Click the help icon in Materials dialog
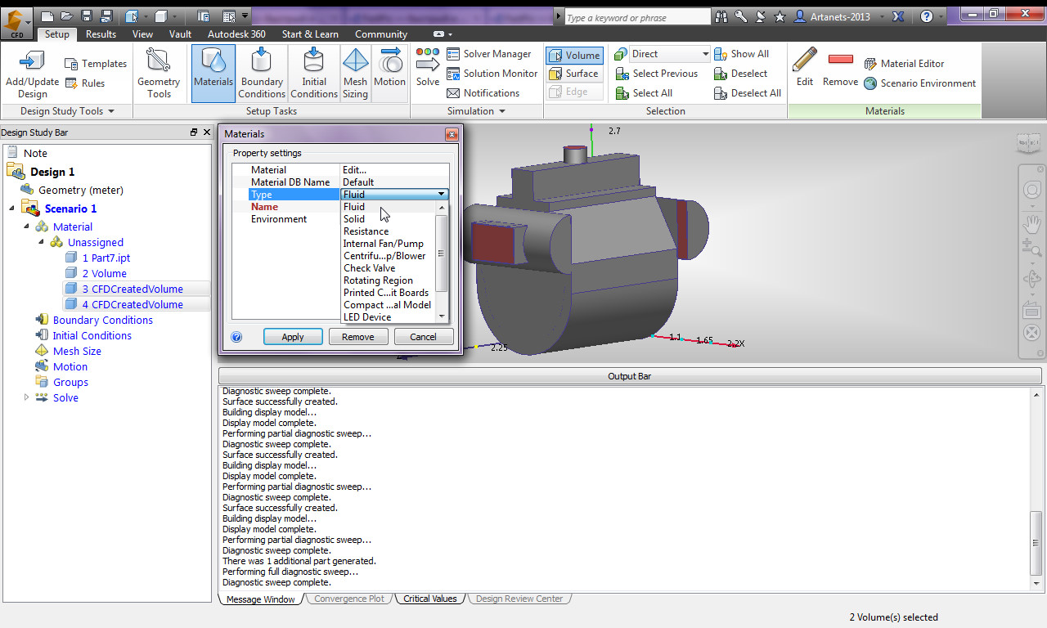This screenshot has width=1047, height=628. point(237,337)
